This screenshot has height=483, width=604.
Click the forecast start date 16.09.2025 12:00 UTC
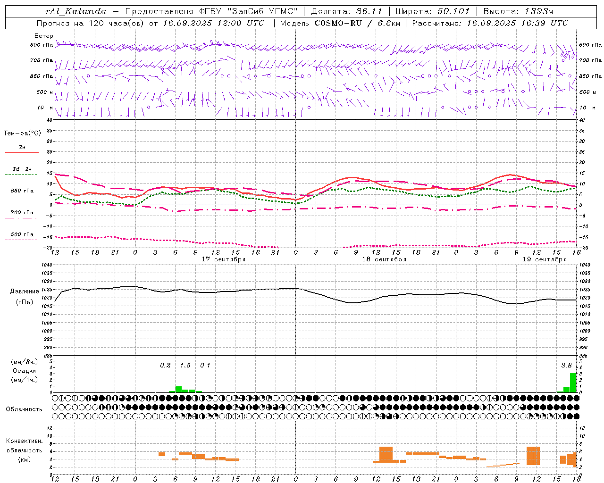(x=213, y=23)
